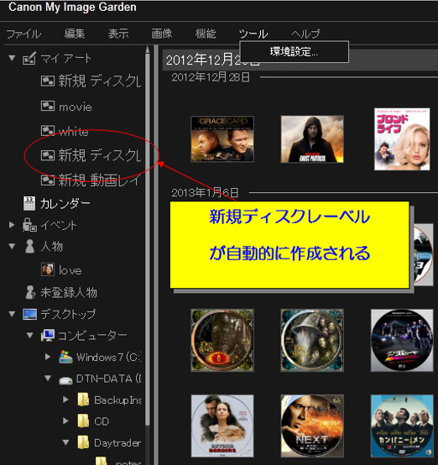Open the ヘルプ menu

[x=305, y=34]
